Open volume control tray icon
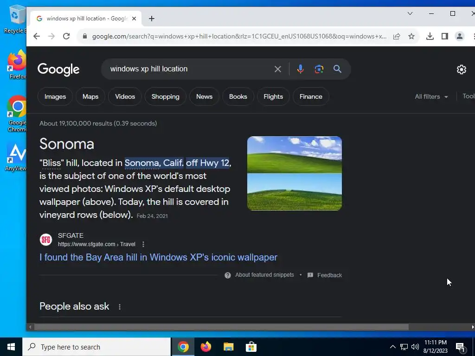 click(415, 347)
